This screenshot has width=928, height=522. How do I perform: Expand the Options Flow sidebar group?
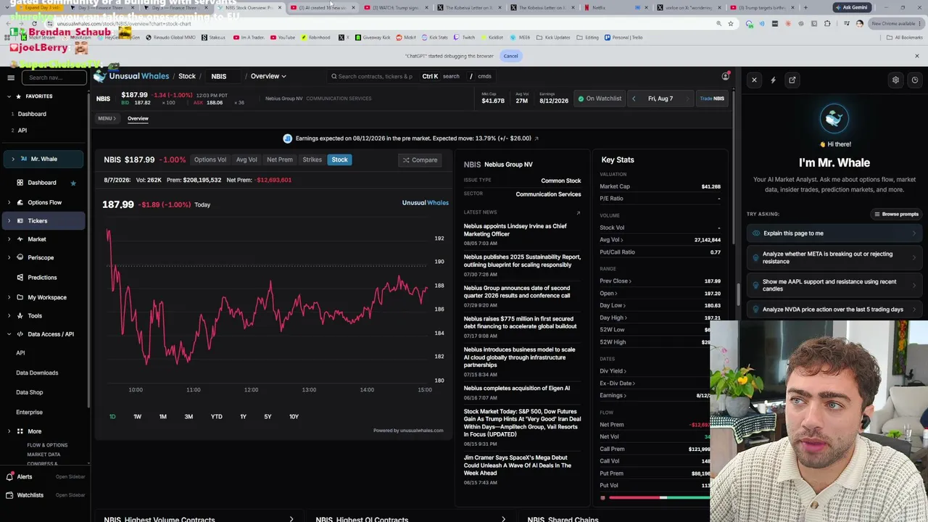click(x=9, y=202)
